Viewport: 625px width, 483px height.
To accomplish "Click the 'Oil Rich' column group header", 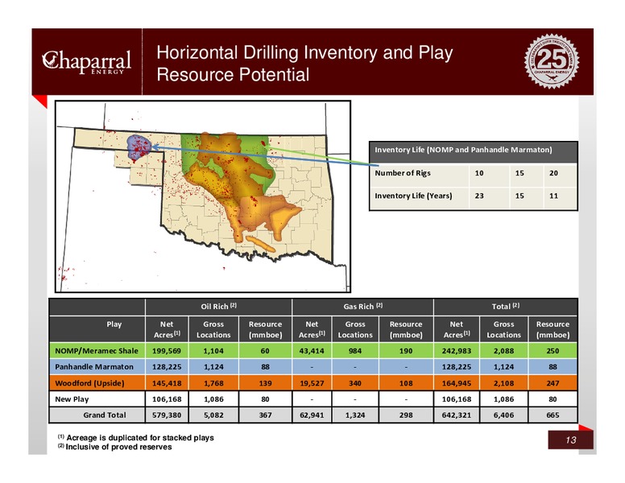I will pyautogui.click(x=218, y=307).
